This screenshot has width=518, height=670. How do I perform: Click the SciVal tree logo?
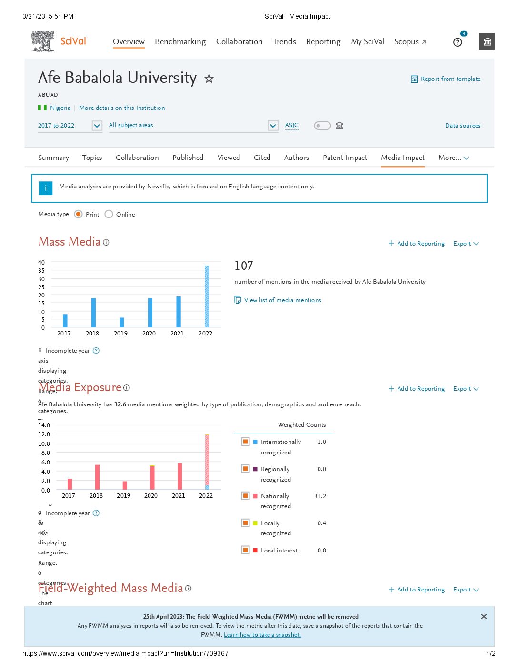(x=43, y=41)
